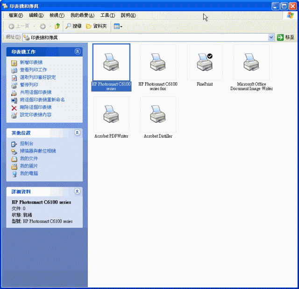Expand the address bar dropdown list
This screenshot has width=299, height=289.
point(271,37)
